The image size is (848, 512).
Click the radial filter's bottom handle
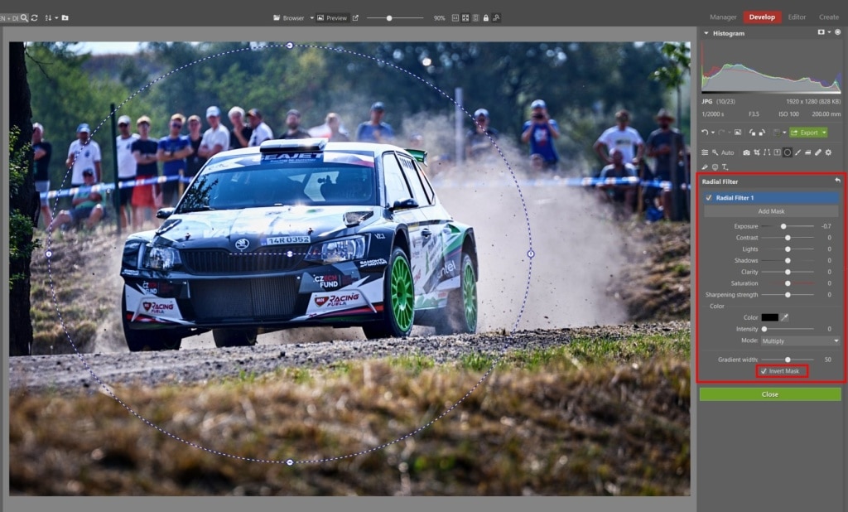pos(290,462)
